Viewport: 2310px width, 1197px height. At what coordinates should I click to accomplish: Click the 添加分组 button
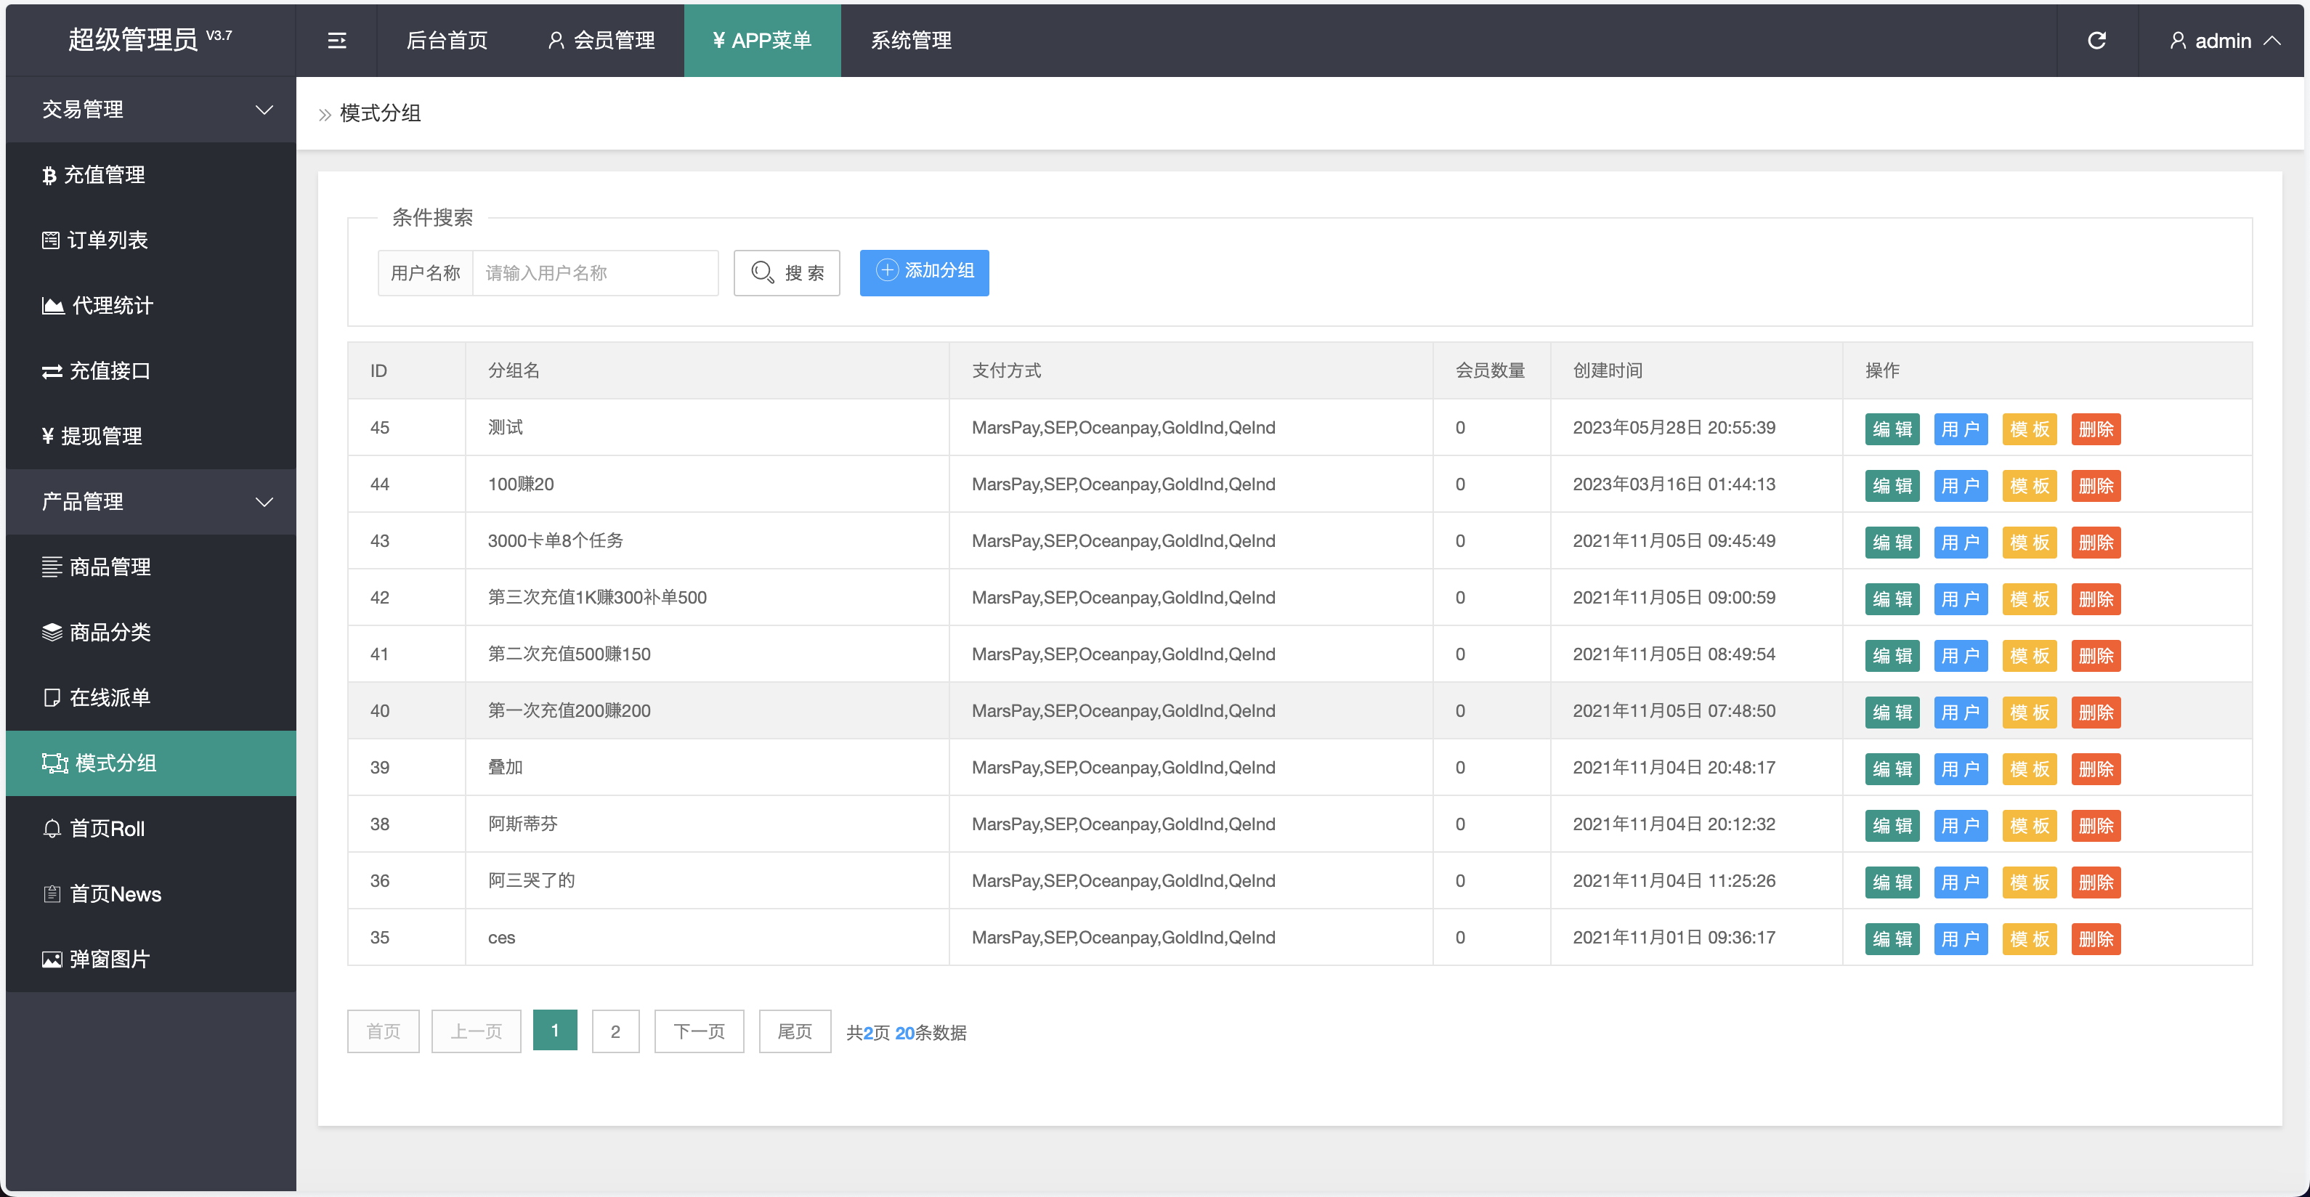pos(924,272)
